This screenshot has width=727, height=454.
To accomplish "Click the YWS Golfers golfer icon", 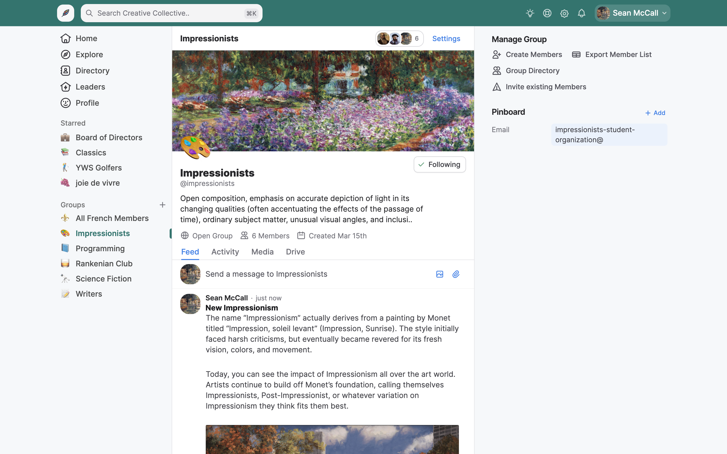I will tap(65, 167).
